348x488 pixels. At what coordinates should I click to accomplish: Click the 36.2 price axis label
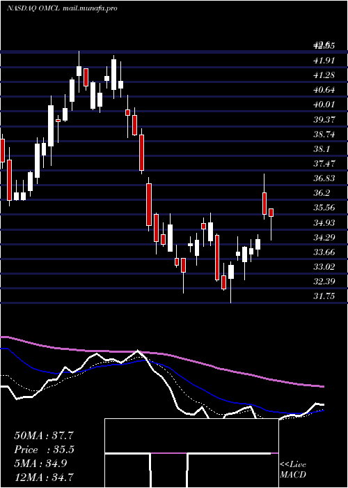click(322, 193)
